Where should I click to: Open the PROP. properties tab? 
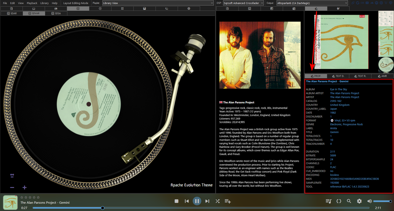point(316,76)
